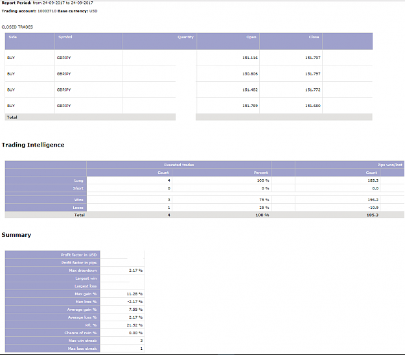The width and height of the screenshot is (405, 355).
Task: Click the Long row label
Action: coord(78,180)
